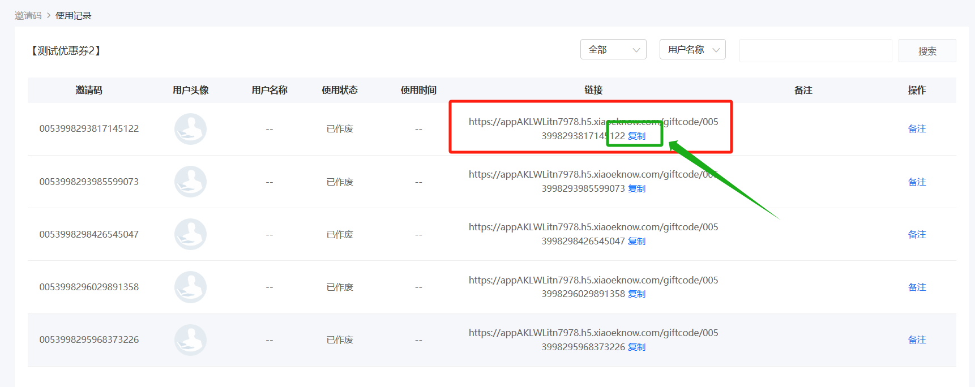The width and height of the screenshot is (975, 387).
Task: Click the 使用时间 column header
Action: click(x=418, y=90)
